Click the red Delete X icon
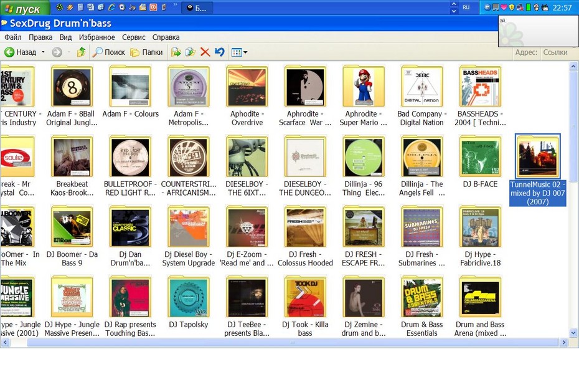The width and height of the screenshot is (579, 377). click(205, 52)
